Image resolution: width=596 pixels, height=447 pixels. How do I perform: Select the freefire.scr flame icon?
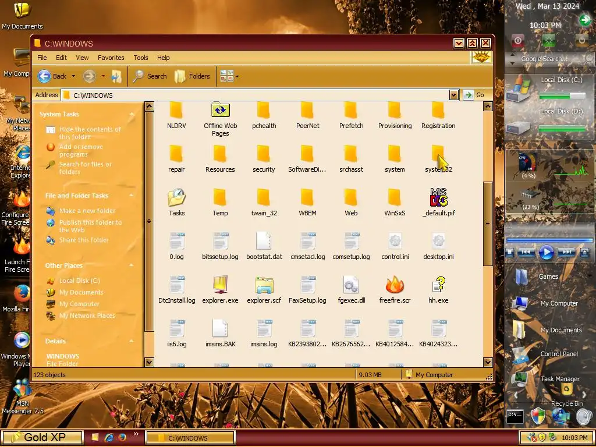click(x=395, y=285)
